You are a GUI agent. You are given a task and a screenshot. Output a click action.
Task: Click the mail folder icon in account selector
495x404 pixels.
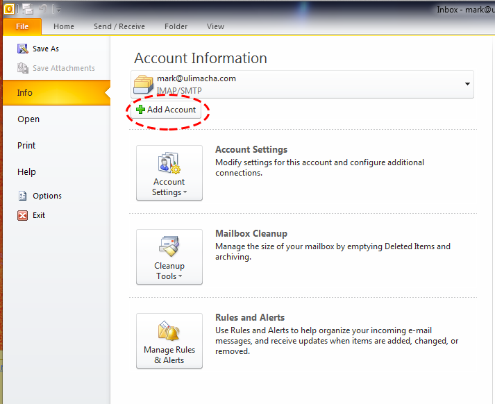(144, 84)
